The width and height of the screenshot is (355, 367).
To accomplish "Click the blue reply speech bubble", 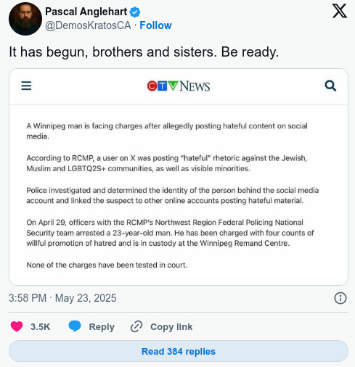I will (x=75, y=326).
